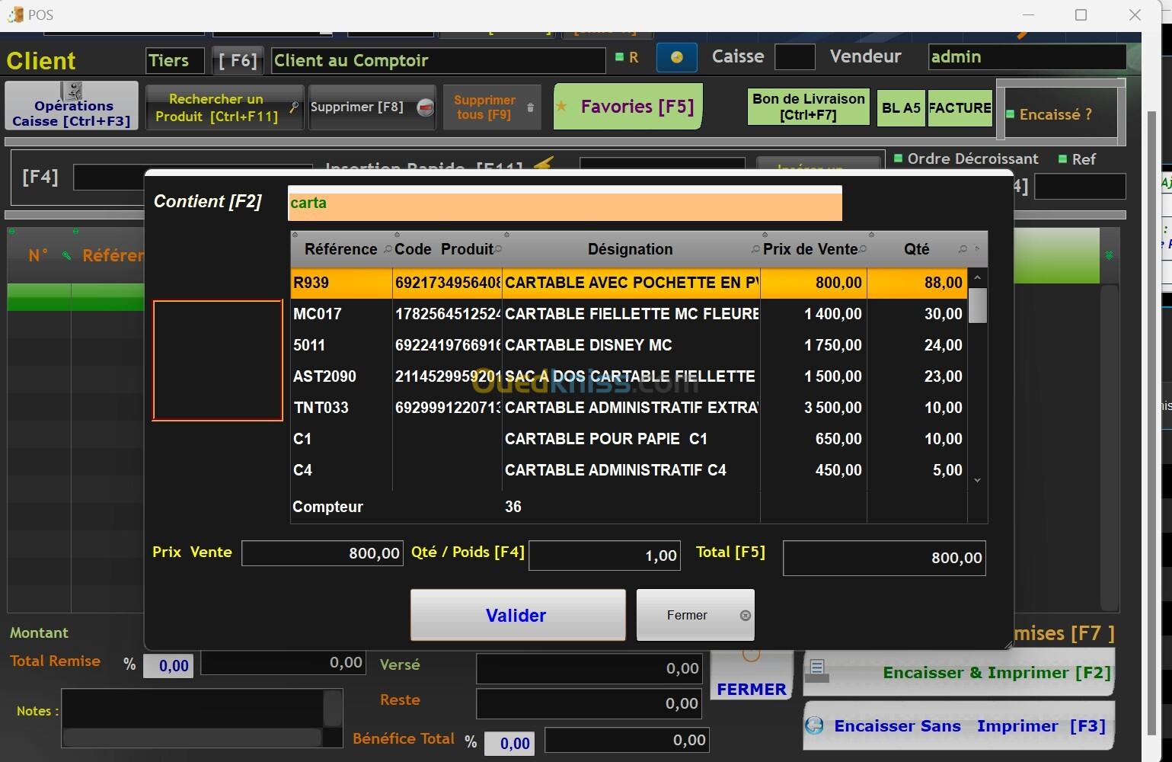Click the FACTURE button
1172x762 pixels.
(960, 107)
